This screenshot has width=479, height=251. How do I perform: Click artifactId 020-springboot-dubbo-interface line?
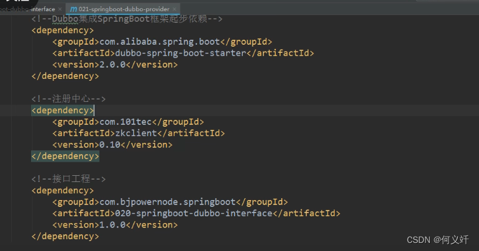pyautogui.click(x=196, y=213)
